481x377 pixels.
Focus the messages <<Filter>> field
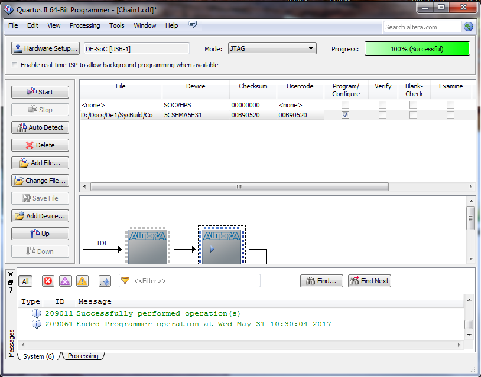190,280
